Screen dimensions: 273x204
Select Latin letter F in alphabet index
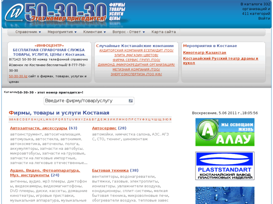click(x=29, y=119)
